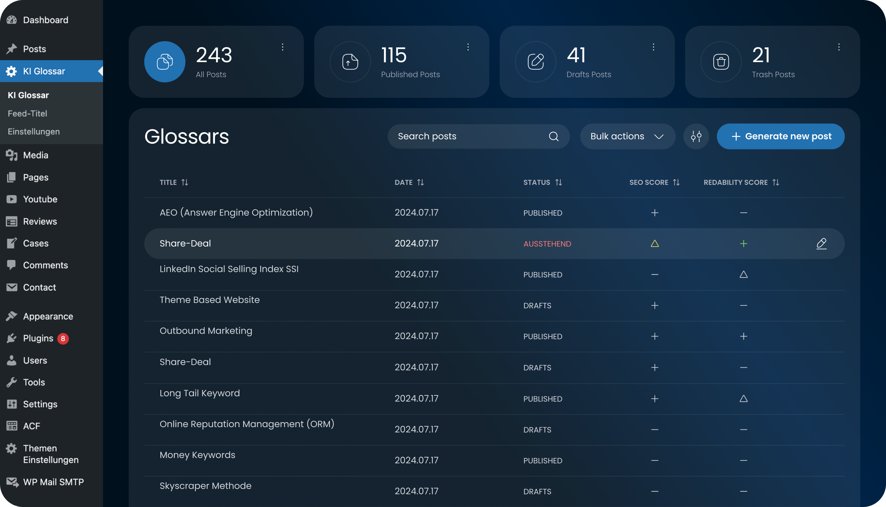
Task: Click the edit pencil on highlighted Share-Deal row
Action: pyautogui.click(x=821, y=244)
